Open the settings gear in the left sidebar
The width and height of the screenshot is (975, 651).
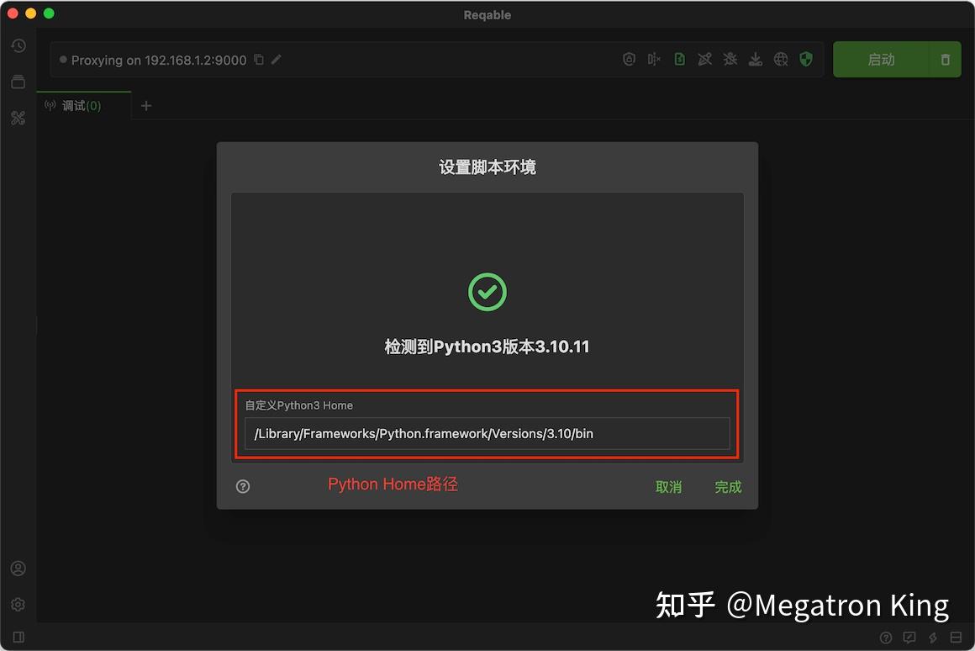18,603
